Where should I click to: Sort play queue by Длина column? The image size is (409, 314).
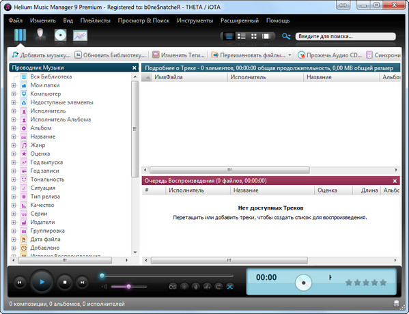pyautogui.click(x=367, y=190)
